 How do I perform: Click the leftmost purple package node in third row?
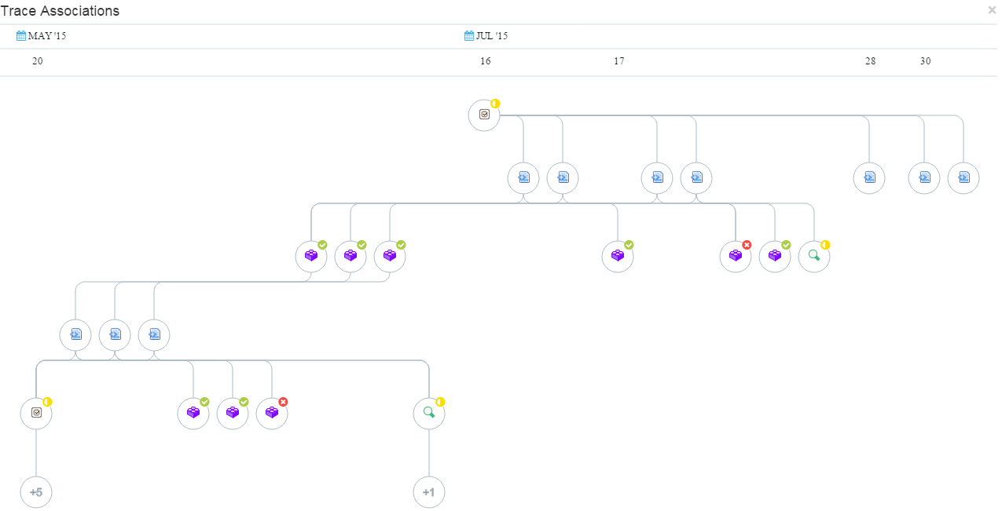point(311,256)
